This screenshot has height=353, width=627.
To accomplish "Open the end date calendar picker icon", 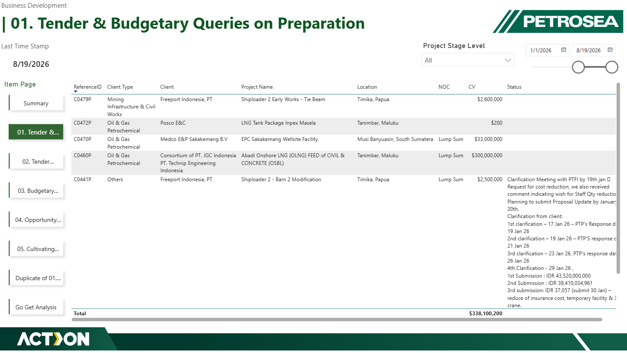I will click(x=610, y=50).
